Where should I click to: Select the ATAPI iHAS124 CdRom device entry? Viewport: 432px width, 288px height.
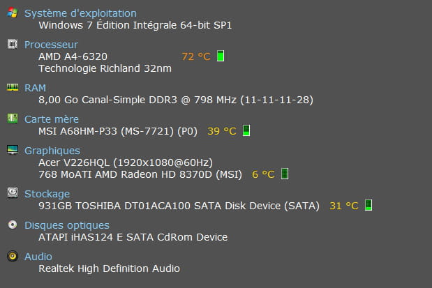coord(133,237)
